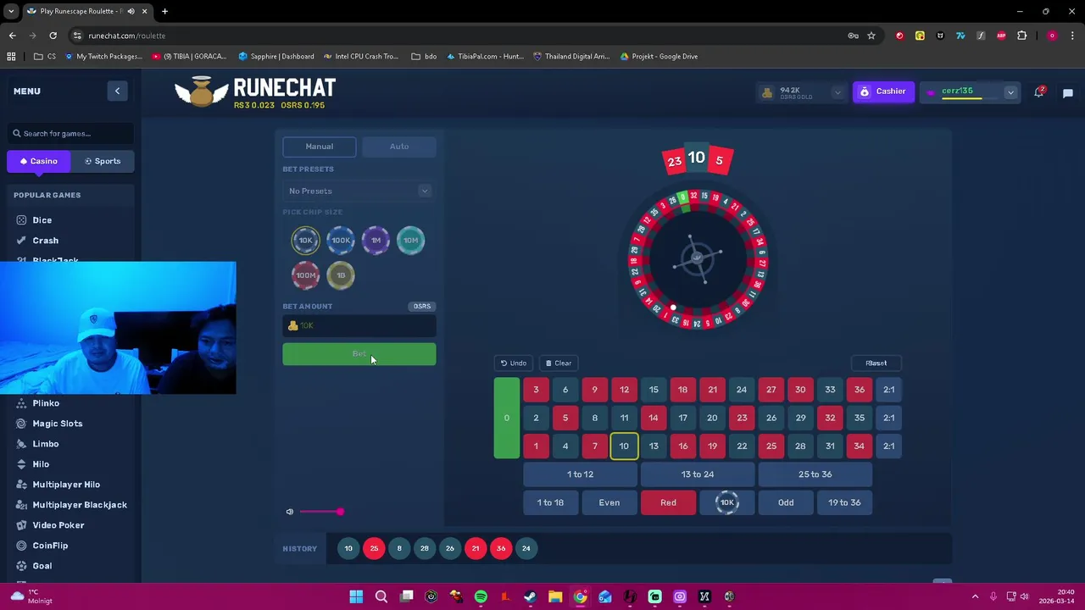The height and width of the screenshot is (610, 1085).
Task: Select the 1B chip
Action: [x=341, y=275]
